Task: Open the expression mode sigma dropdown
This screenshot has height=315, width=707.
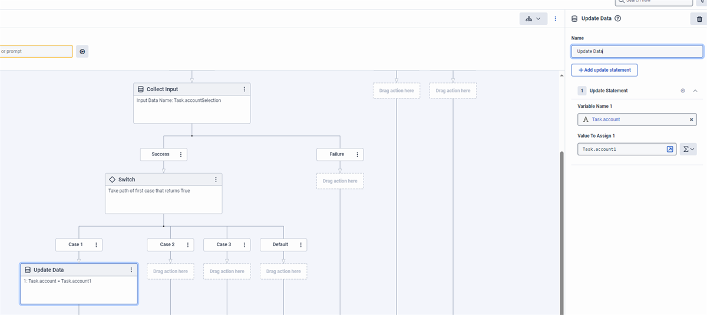Action: tap(688, 150)
